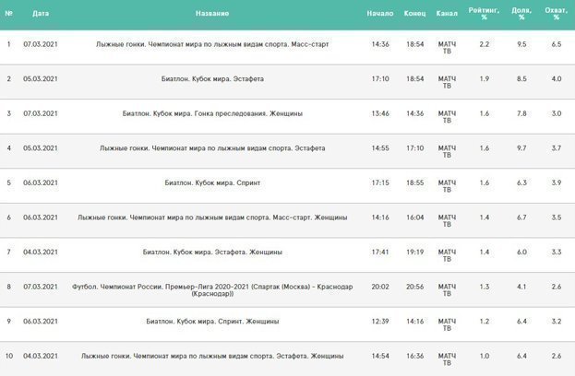575x376 pixels.
Task: Click 'Биатлон. Кубок мира. Гонка преследования. Женщины'
Action: point(212,113)
